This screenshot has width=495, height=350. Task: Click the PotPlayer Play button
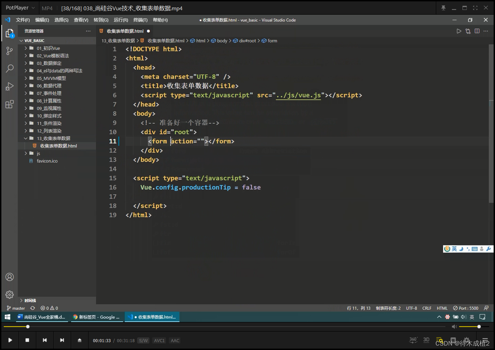pyautogui.click(x=10, y=340)
